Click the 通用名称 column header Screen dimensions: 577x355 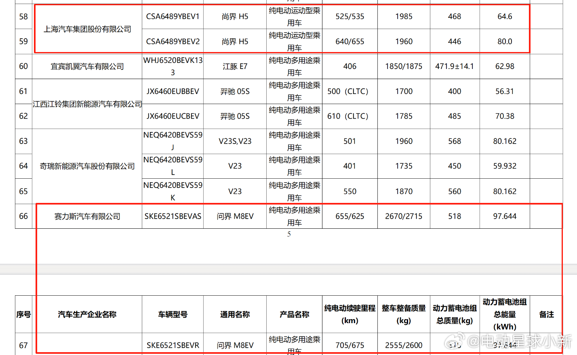(235, 314)
